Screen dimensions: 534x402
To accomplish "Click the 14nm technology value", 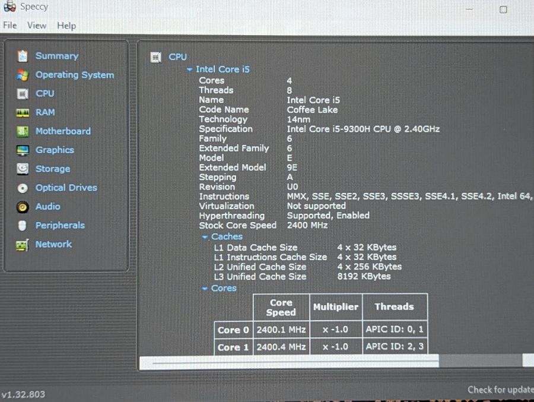I will [x=298, y=120].
